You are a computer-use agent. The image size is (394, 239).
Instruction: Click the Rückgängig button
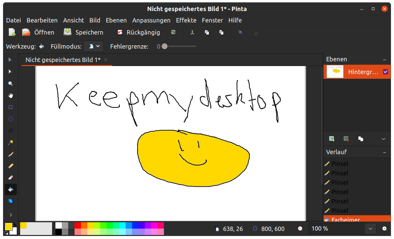click(138, 33)
